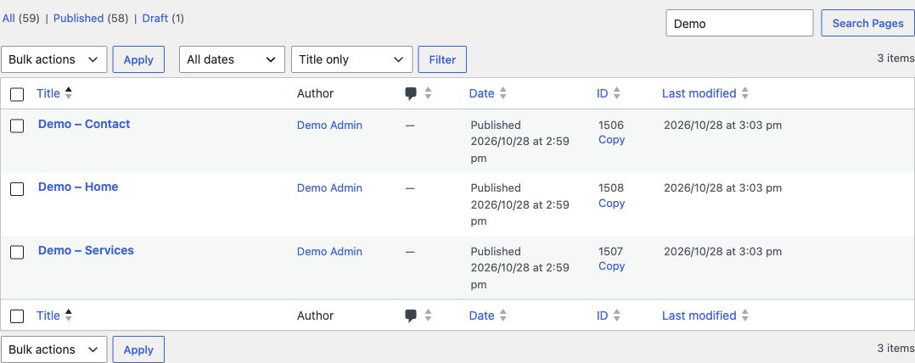Open the All dates dropdown
915x363 pixels.
(232, 59)
